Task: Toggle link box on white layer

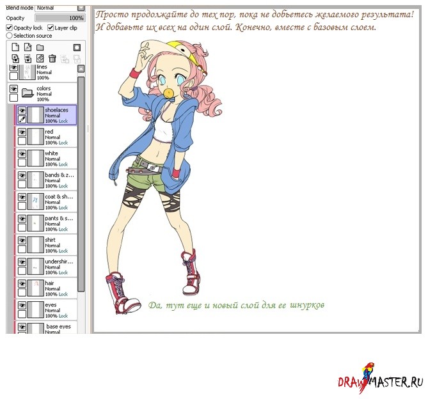Action: 22,162
